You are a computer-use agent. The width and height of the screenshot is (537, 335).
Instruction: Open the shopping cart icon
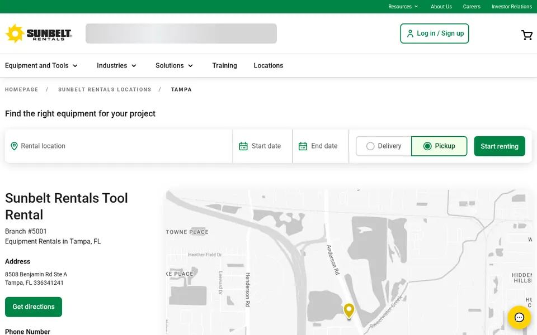tap(527, 35)
